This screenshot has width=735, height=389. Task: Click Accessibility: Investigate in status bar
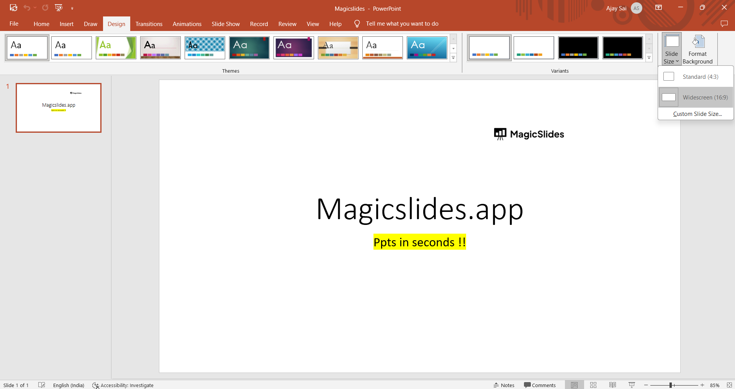pyautogui.click(x=123, y=385)
